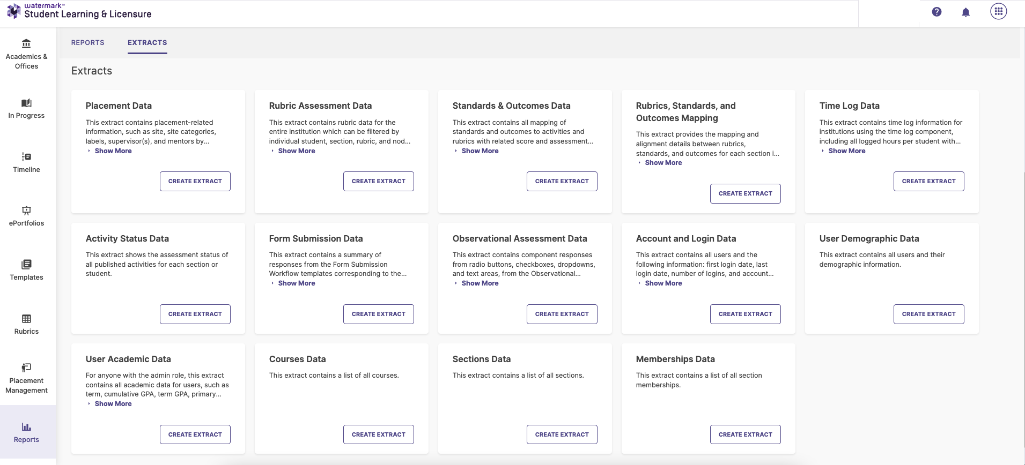This screenshot has width=1025, height=465.
Task: Open the Rubrics grid icon
Action: coord(26,318)
